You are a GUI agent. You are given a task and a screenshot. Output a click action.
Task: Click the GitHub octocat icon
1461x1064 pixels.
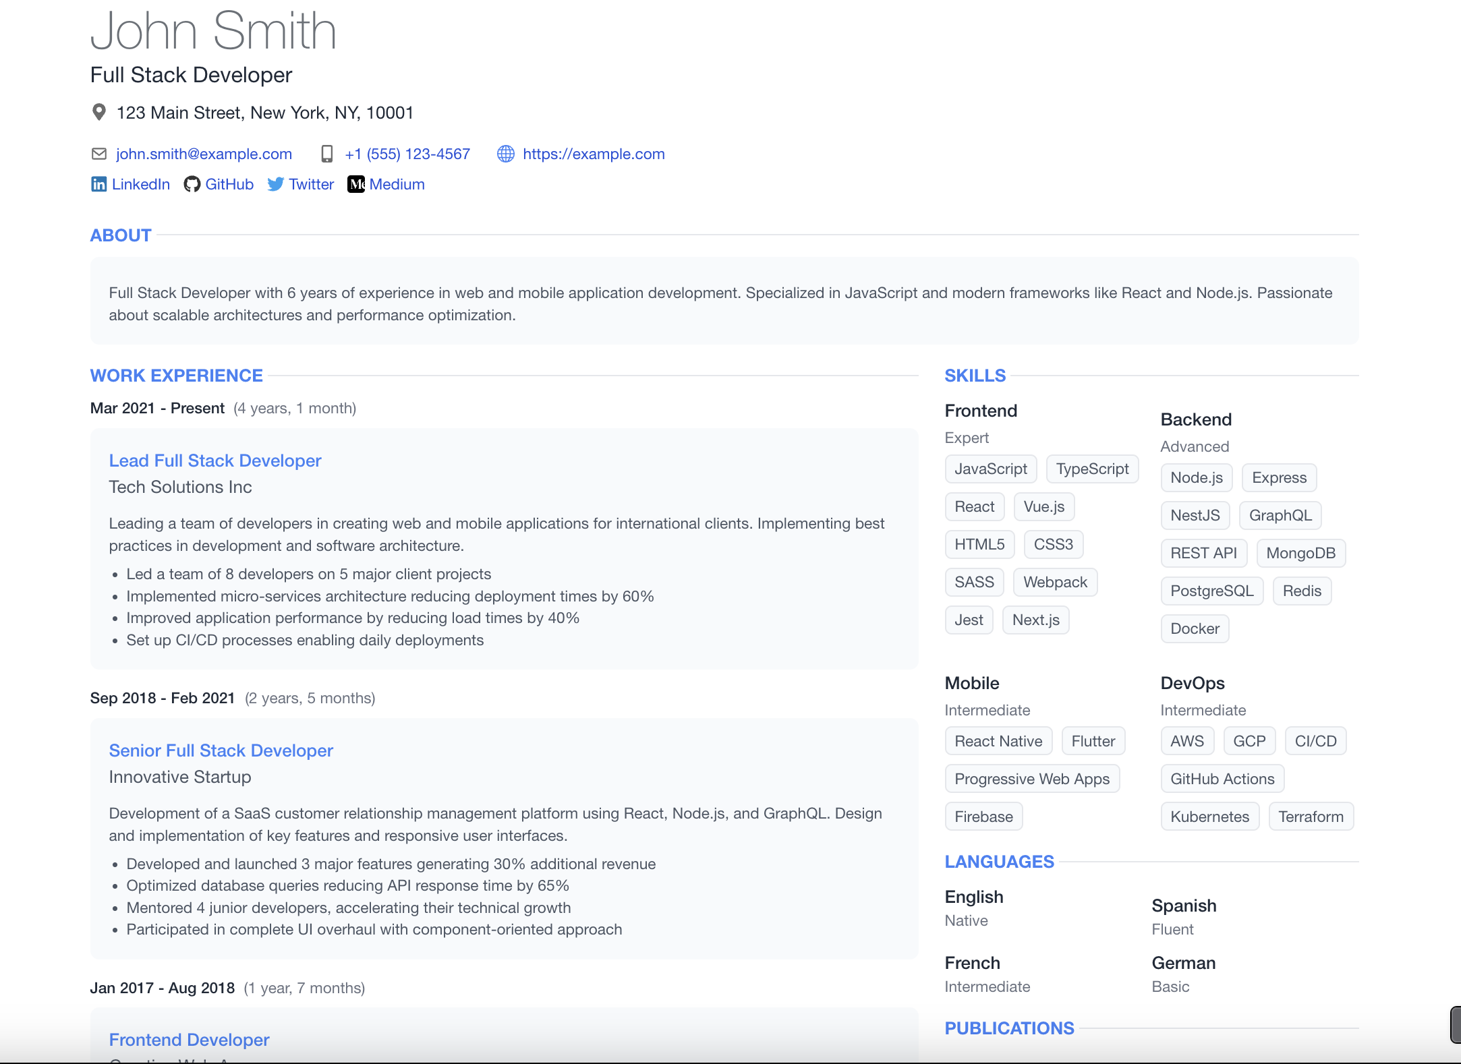tap(192, 184)
